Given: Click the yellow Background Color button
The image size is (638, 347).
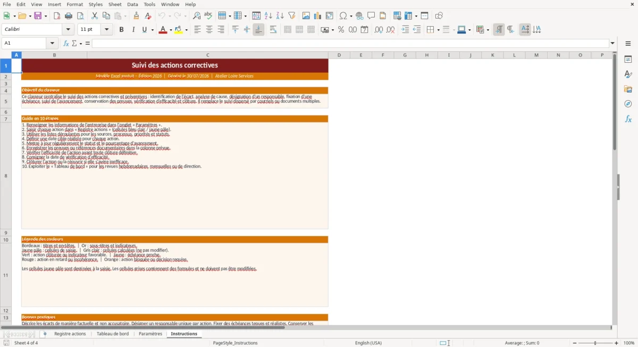Looking at the screenshot, I should point(179,30).
